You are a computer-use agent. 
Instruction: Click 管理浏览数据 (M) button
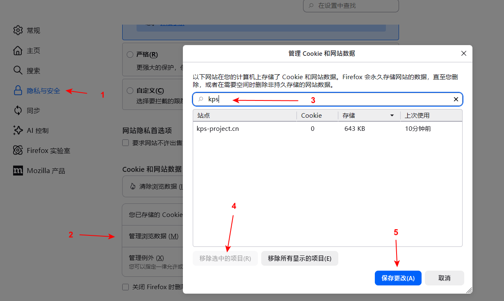(x=153, y=236)
